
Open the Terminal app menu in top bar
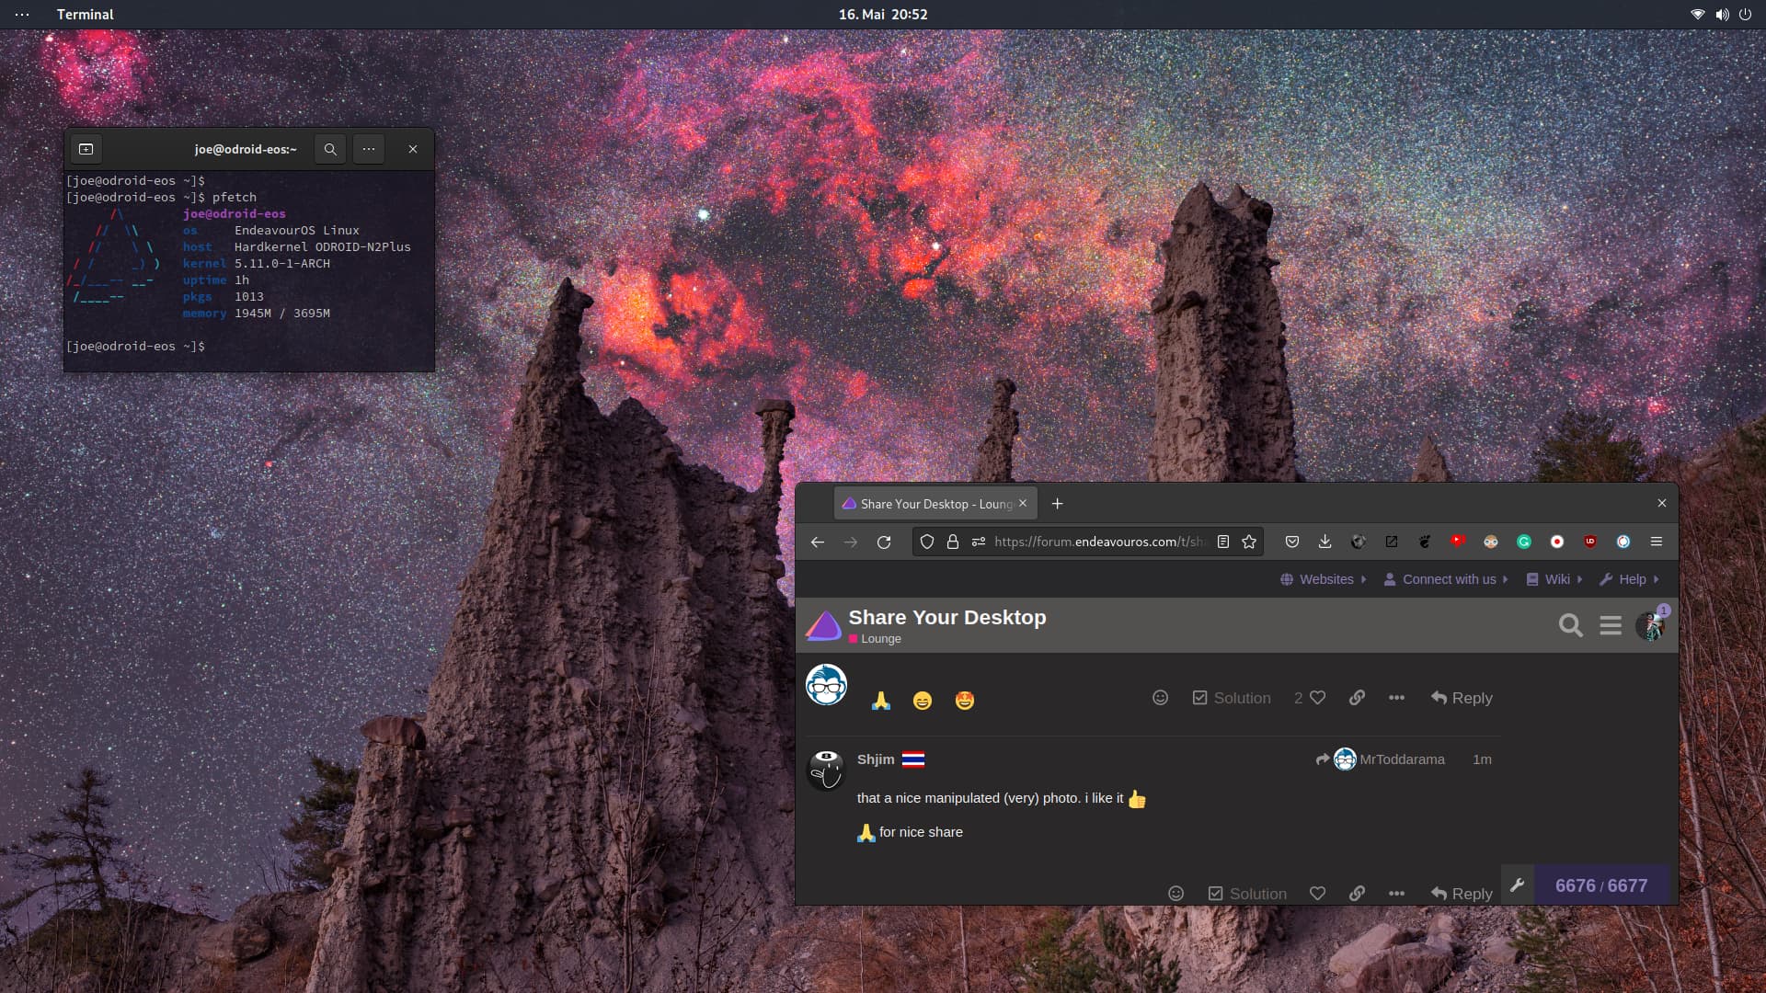click(85, 15)
